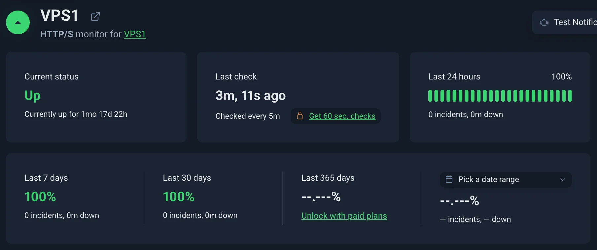Screen dimensions: 597x250
Task: Select the first bar in 24-hour uptime chart
Action: 430,96
